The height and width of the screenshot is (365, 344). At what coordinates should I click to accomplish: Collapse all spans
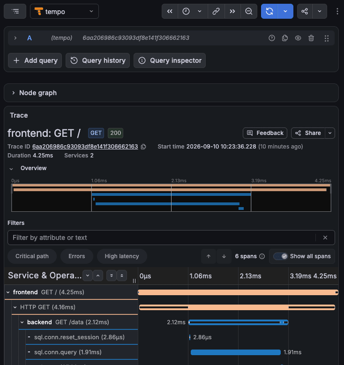(122, 276)
